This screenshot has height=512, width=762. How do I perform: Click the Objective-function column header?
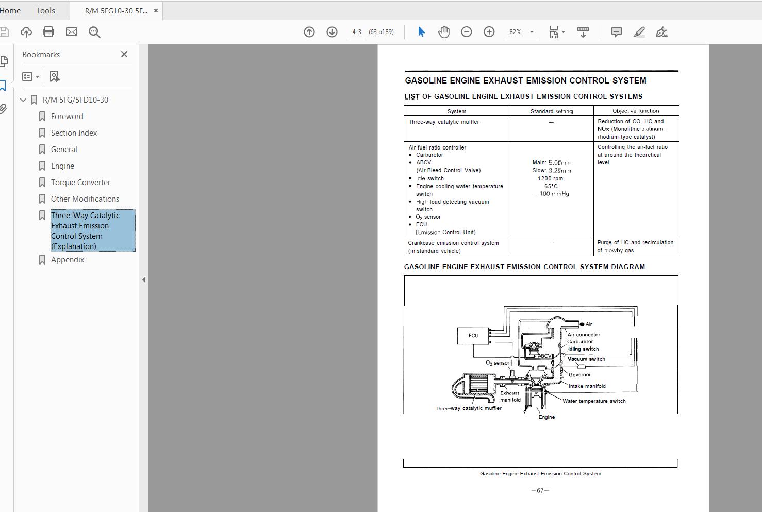point(636,111)
